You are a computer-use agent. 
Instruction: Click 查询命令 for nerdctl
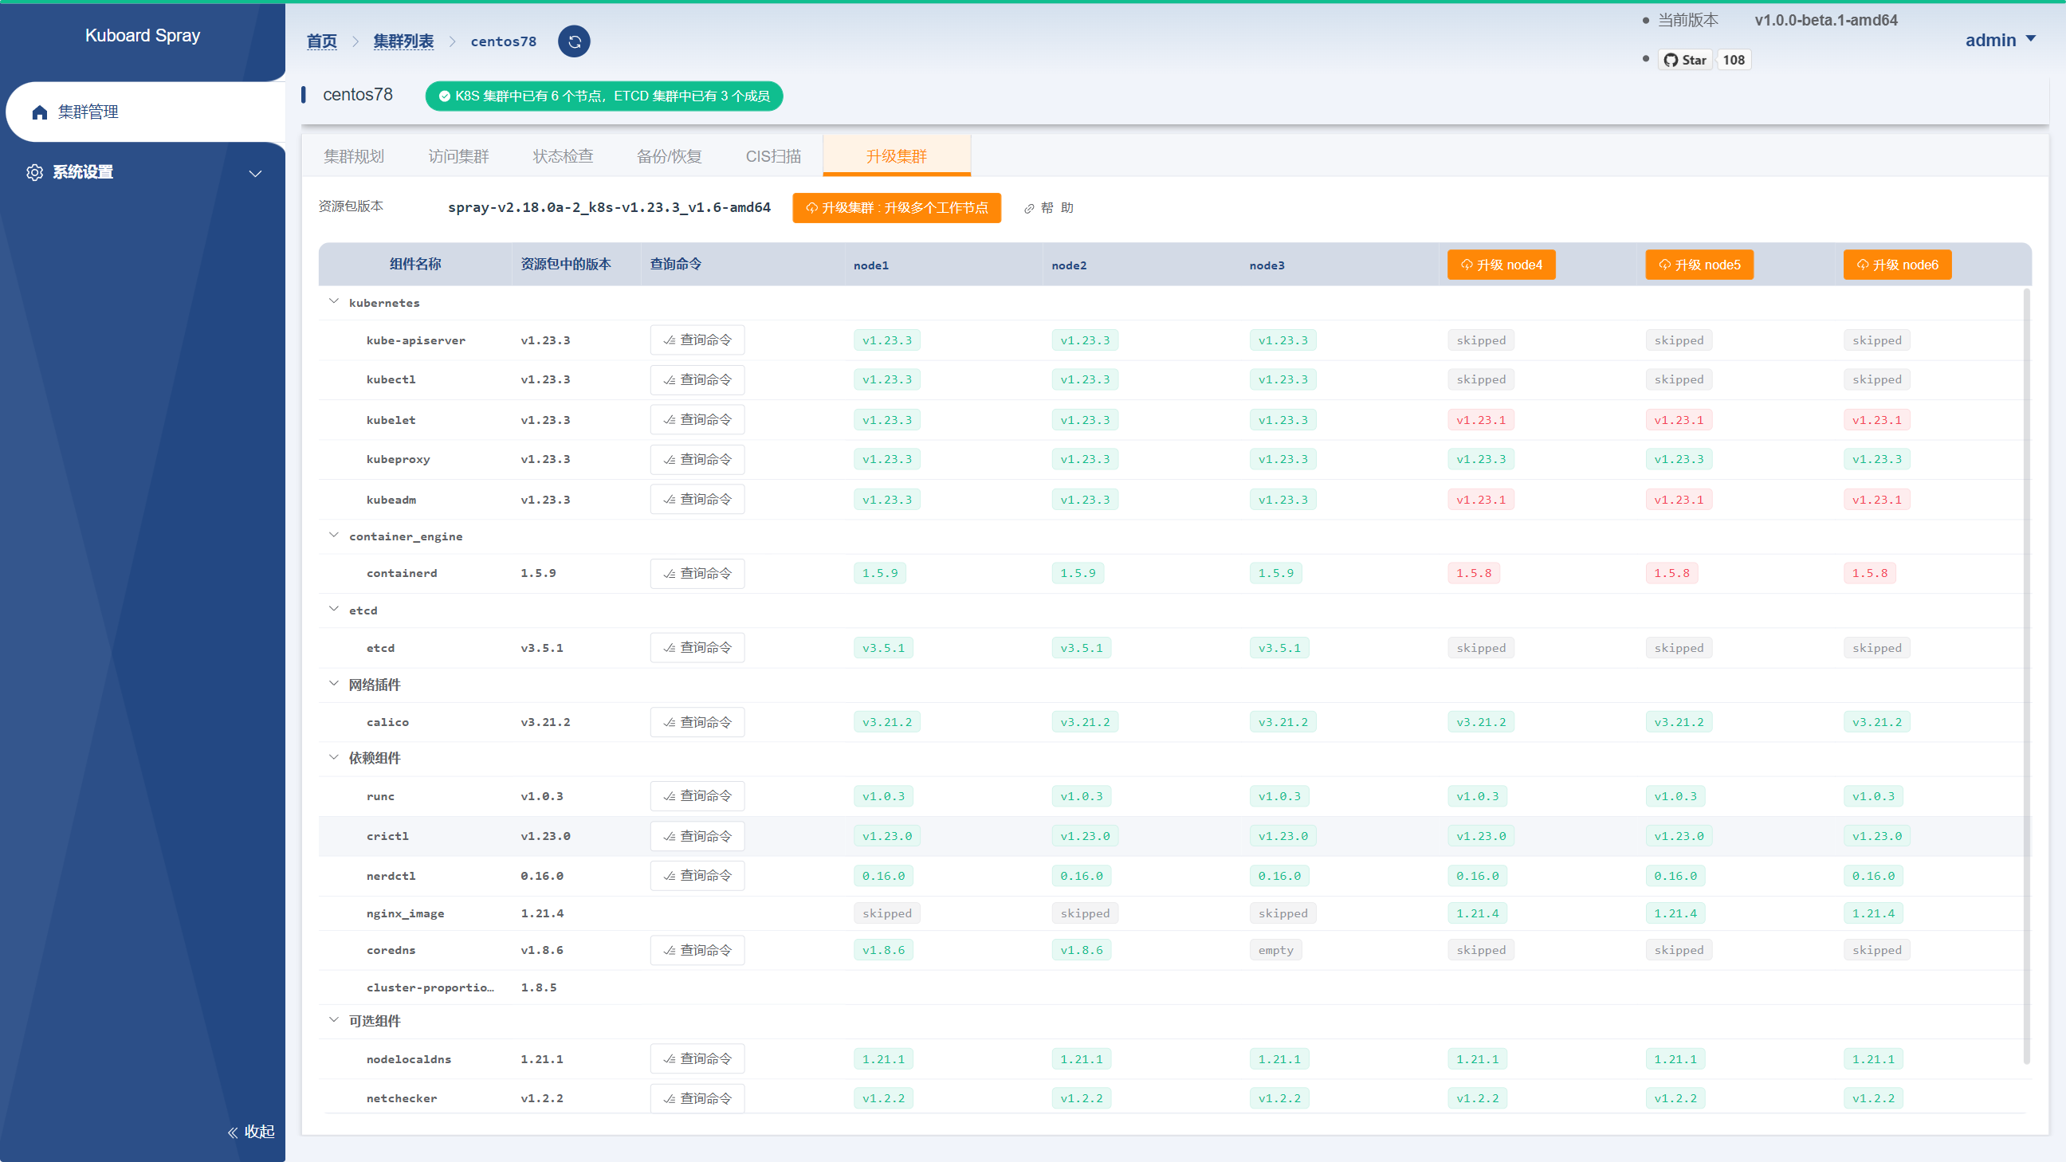[x=697, y=876]
